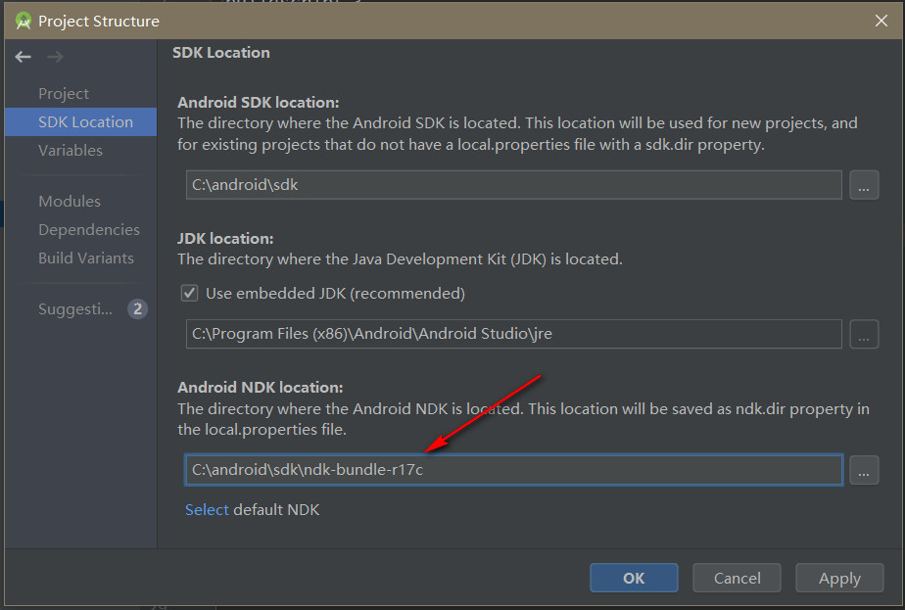This screenshot has width=905, height=610.
Task: Focus the Android SDK location field
Action: pyautogui.click(x=513, y=185)
